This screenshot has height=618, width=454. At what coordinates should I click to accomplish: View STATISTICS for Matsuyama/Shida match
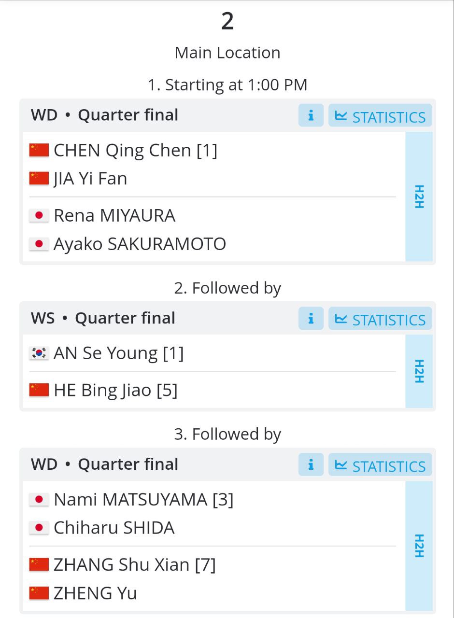[x=380, y=465]
